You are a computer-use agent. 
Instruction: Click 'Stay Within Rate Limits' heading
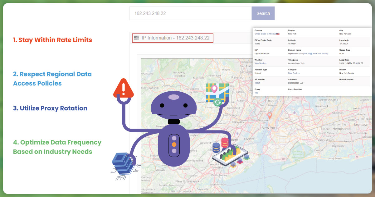click(x=52, y=40)
